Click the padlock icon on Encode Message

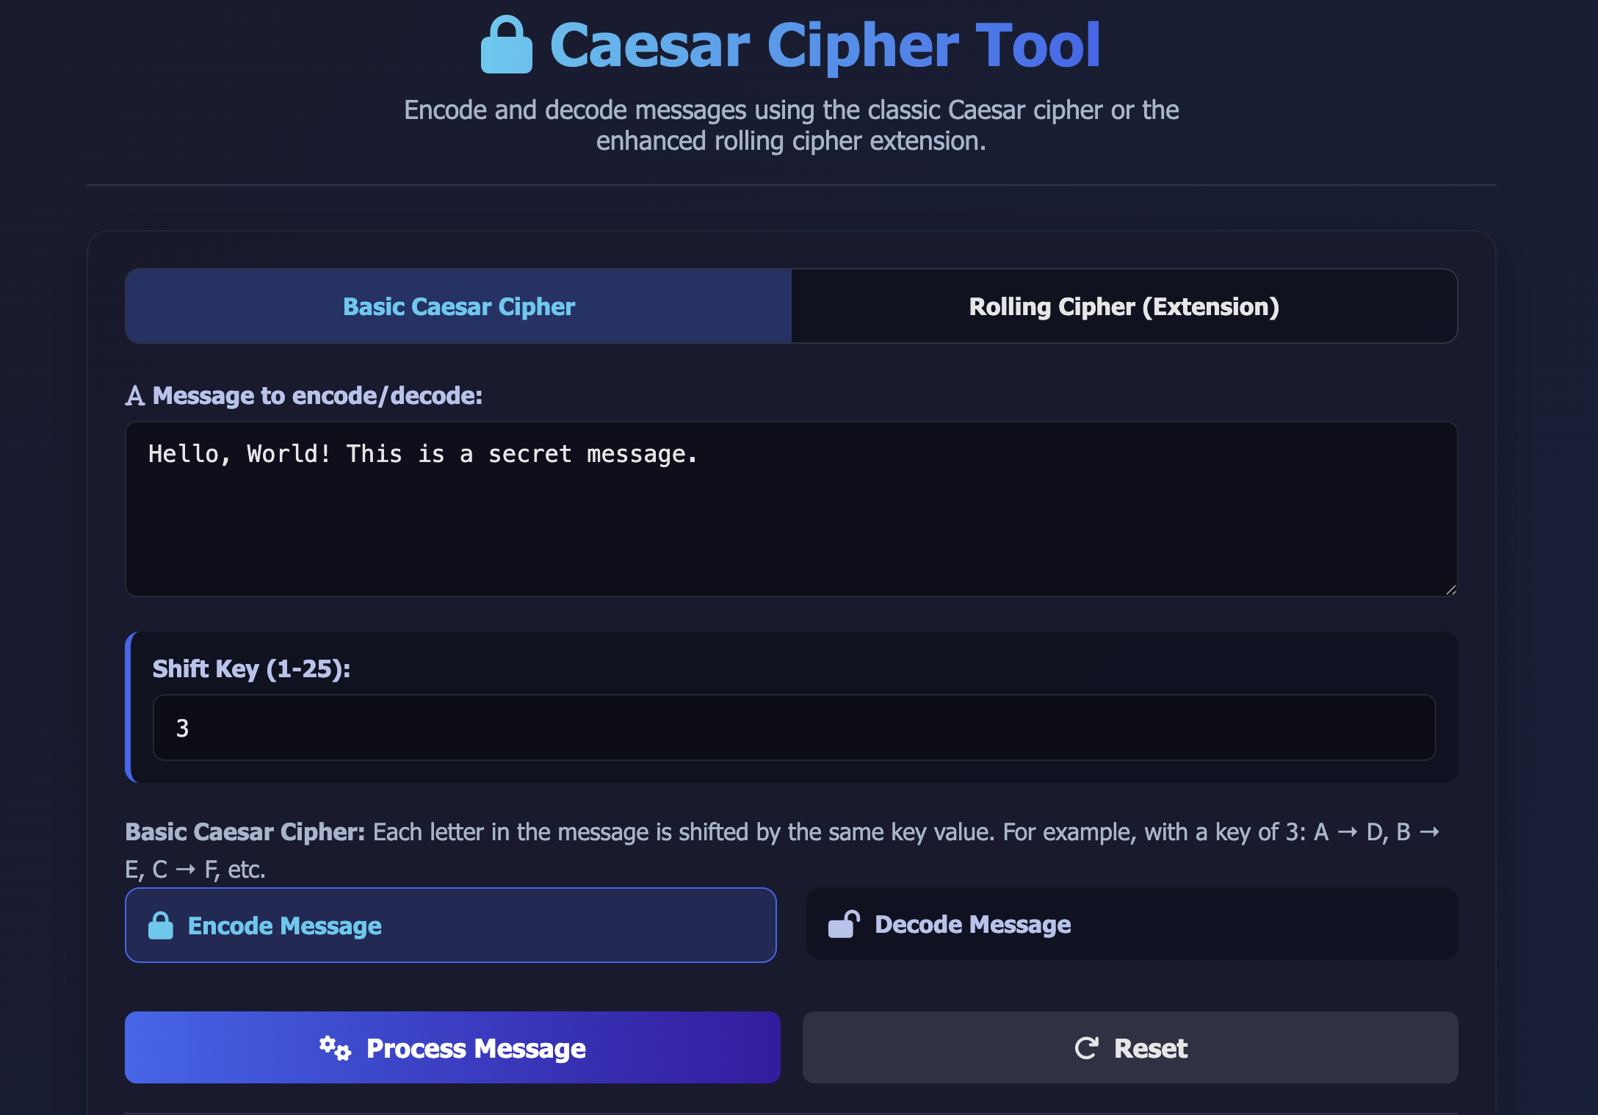coord(161,925)
